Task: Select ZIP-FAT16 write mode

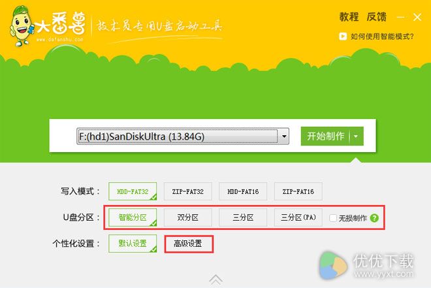Action: 298,191
